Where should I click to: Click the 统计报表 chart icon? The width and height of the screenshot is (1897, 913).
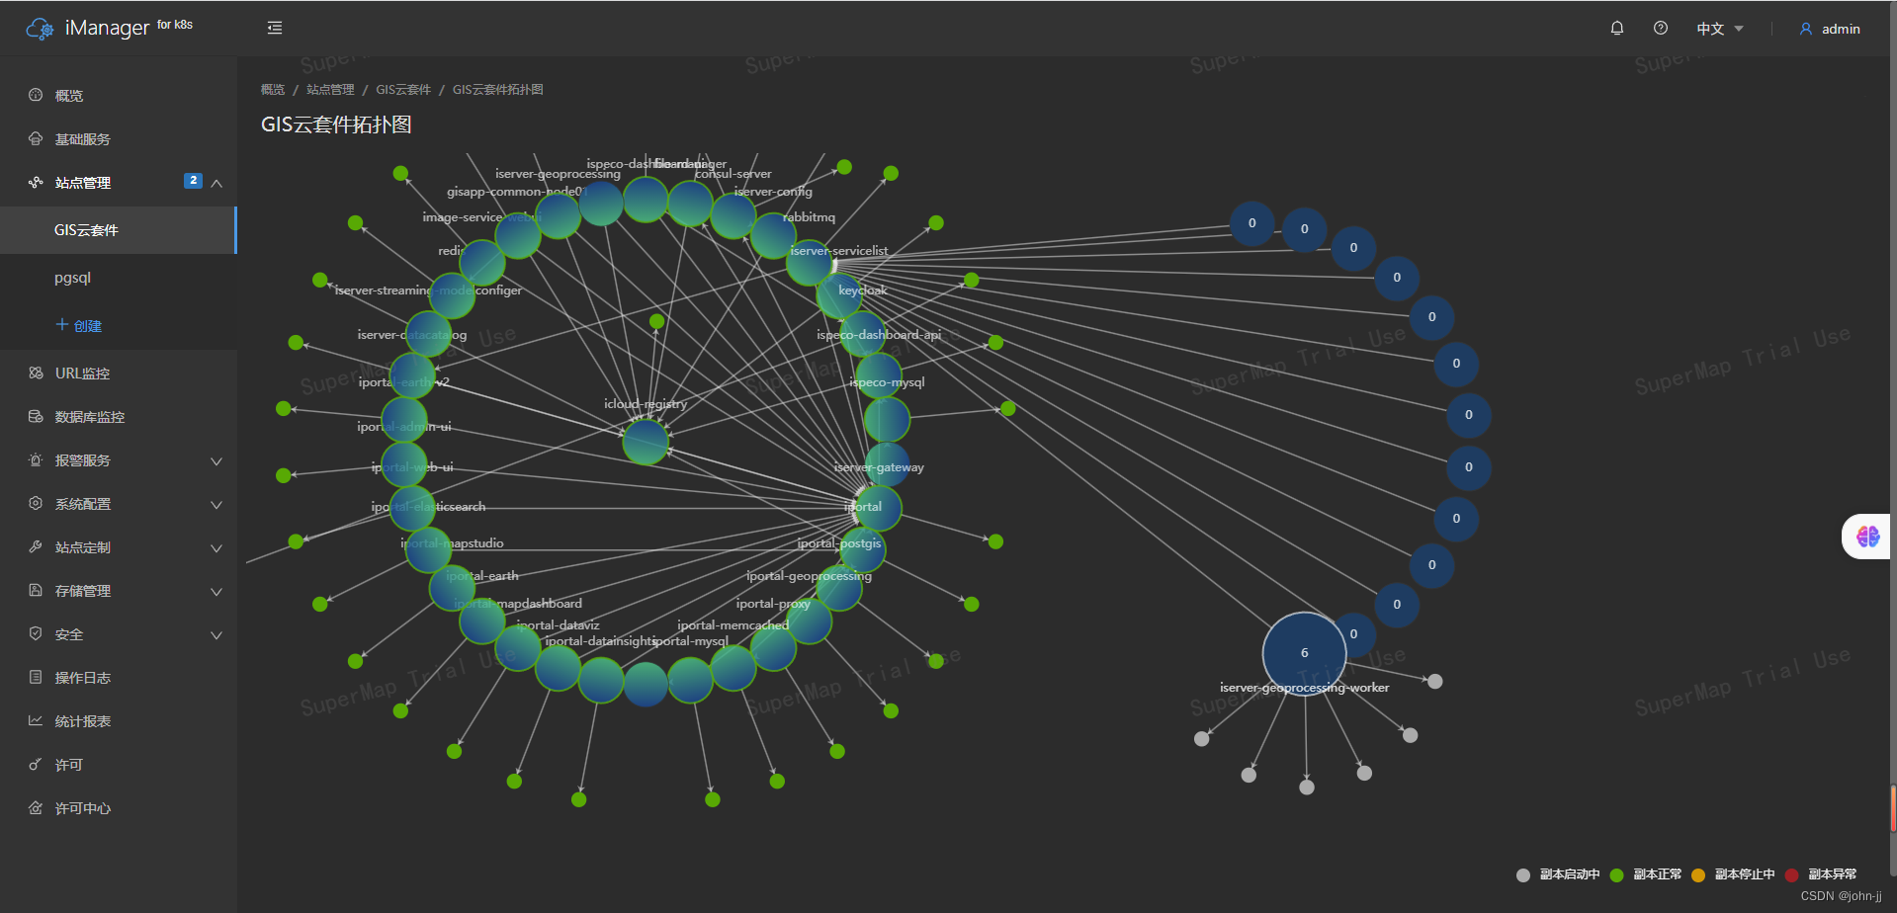(x=36, y=720)
